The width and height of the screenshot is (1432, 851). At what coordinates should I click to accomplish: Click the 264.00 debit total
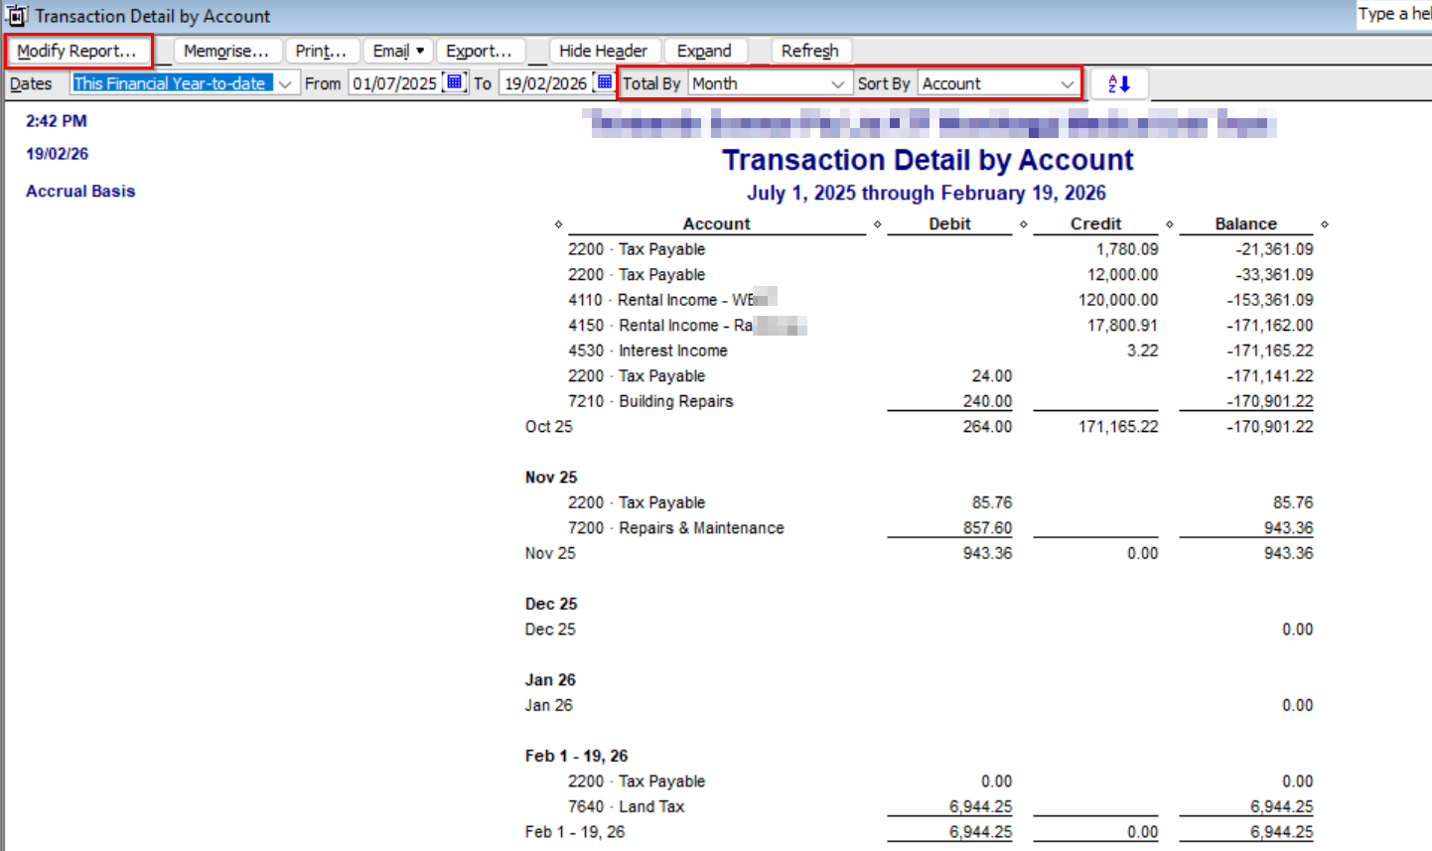pos(987,427)
